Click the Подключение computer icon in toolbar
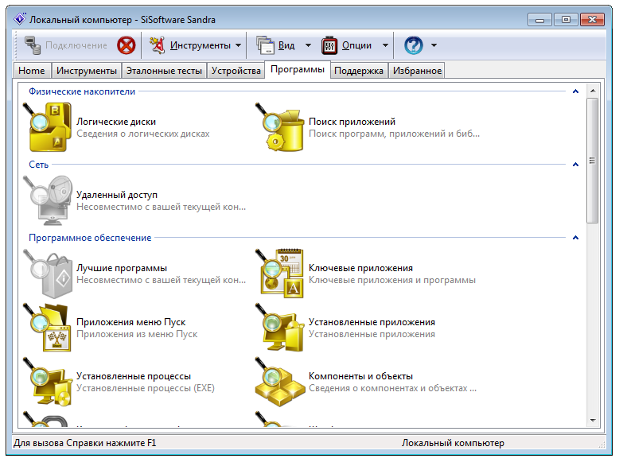The height and width of the screenshot is (466, 623). coord(33,45)
